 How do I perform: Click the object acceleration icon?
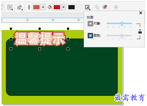90,24
